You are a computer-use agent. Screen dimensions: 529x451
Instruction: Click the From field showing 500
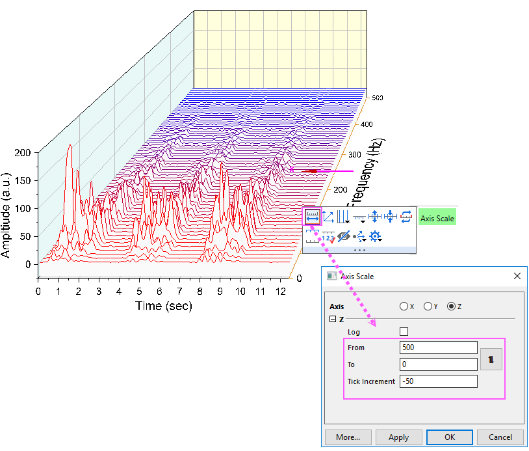click(438, 348)
